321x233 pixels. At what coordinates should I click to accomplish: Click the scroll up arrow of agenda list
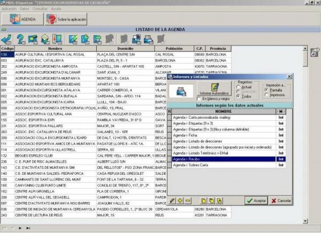tap(305, 49)
